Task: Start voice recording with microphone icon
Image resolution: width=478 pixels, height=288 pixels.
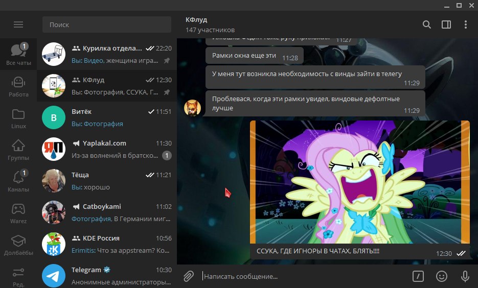Action: coord(465,276)
